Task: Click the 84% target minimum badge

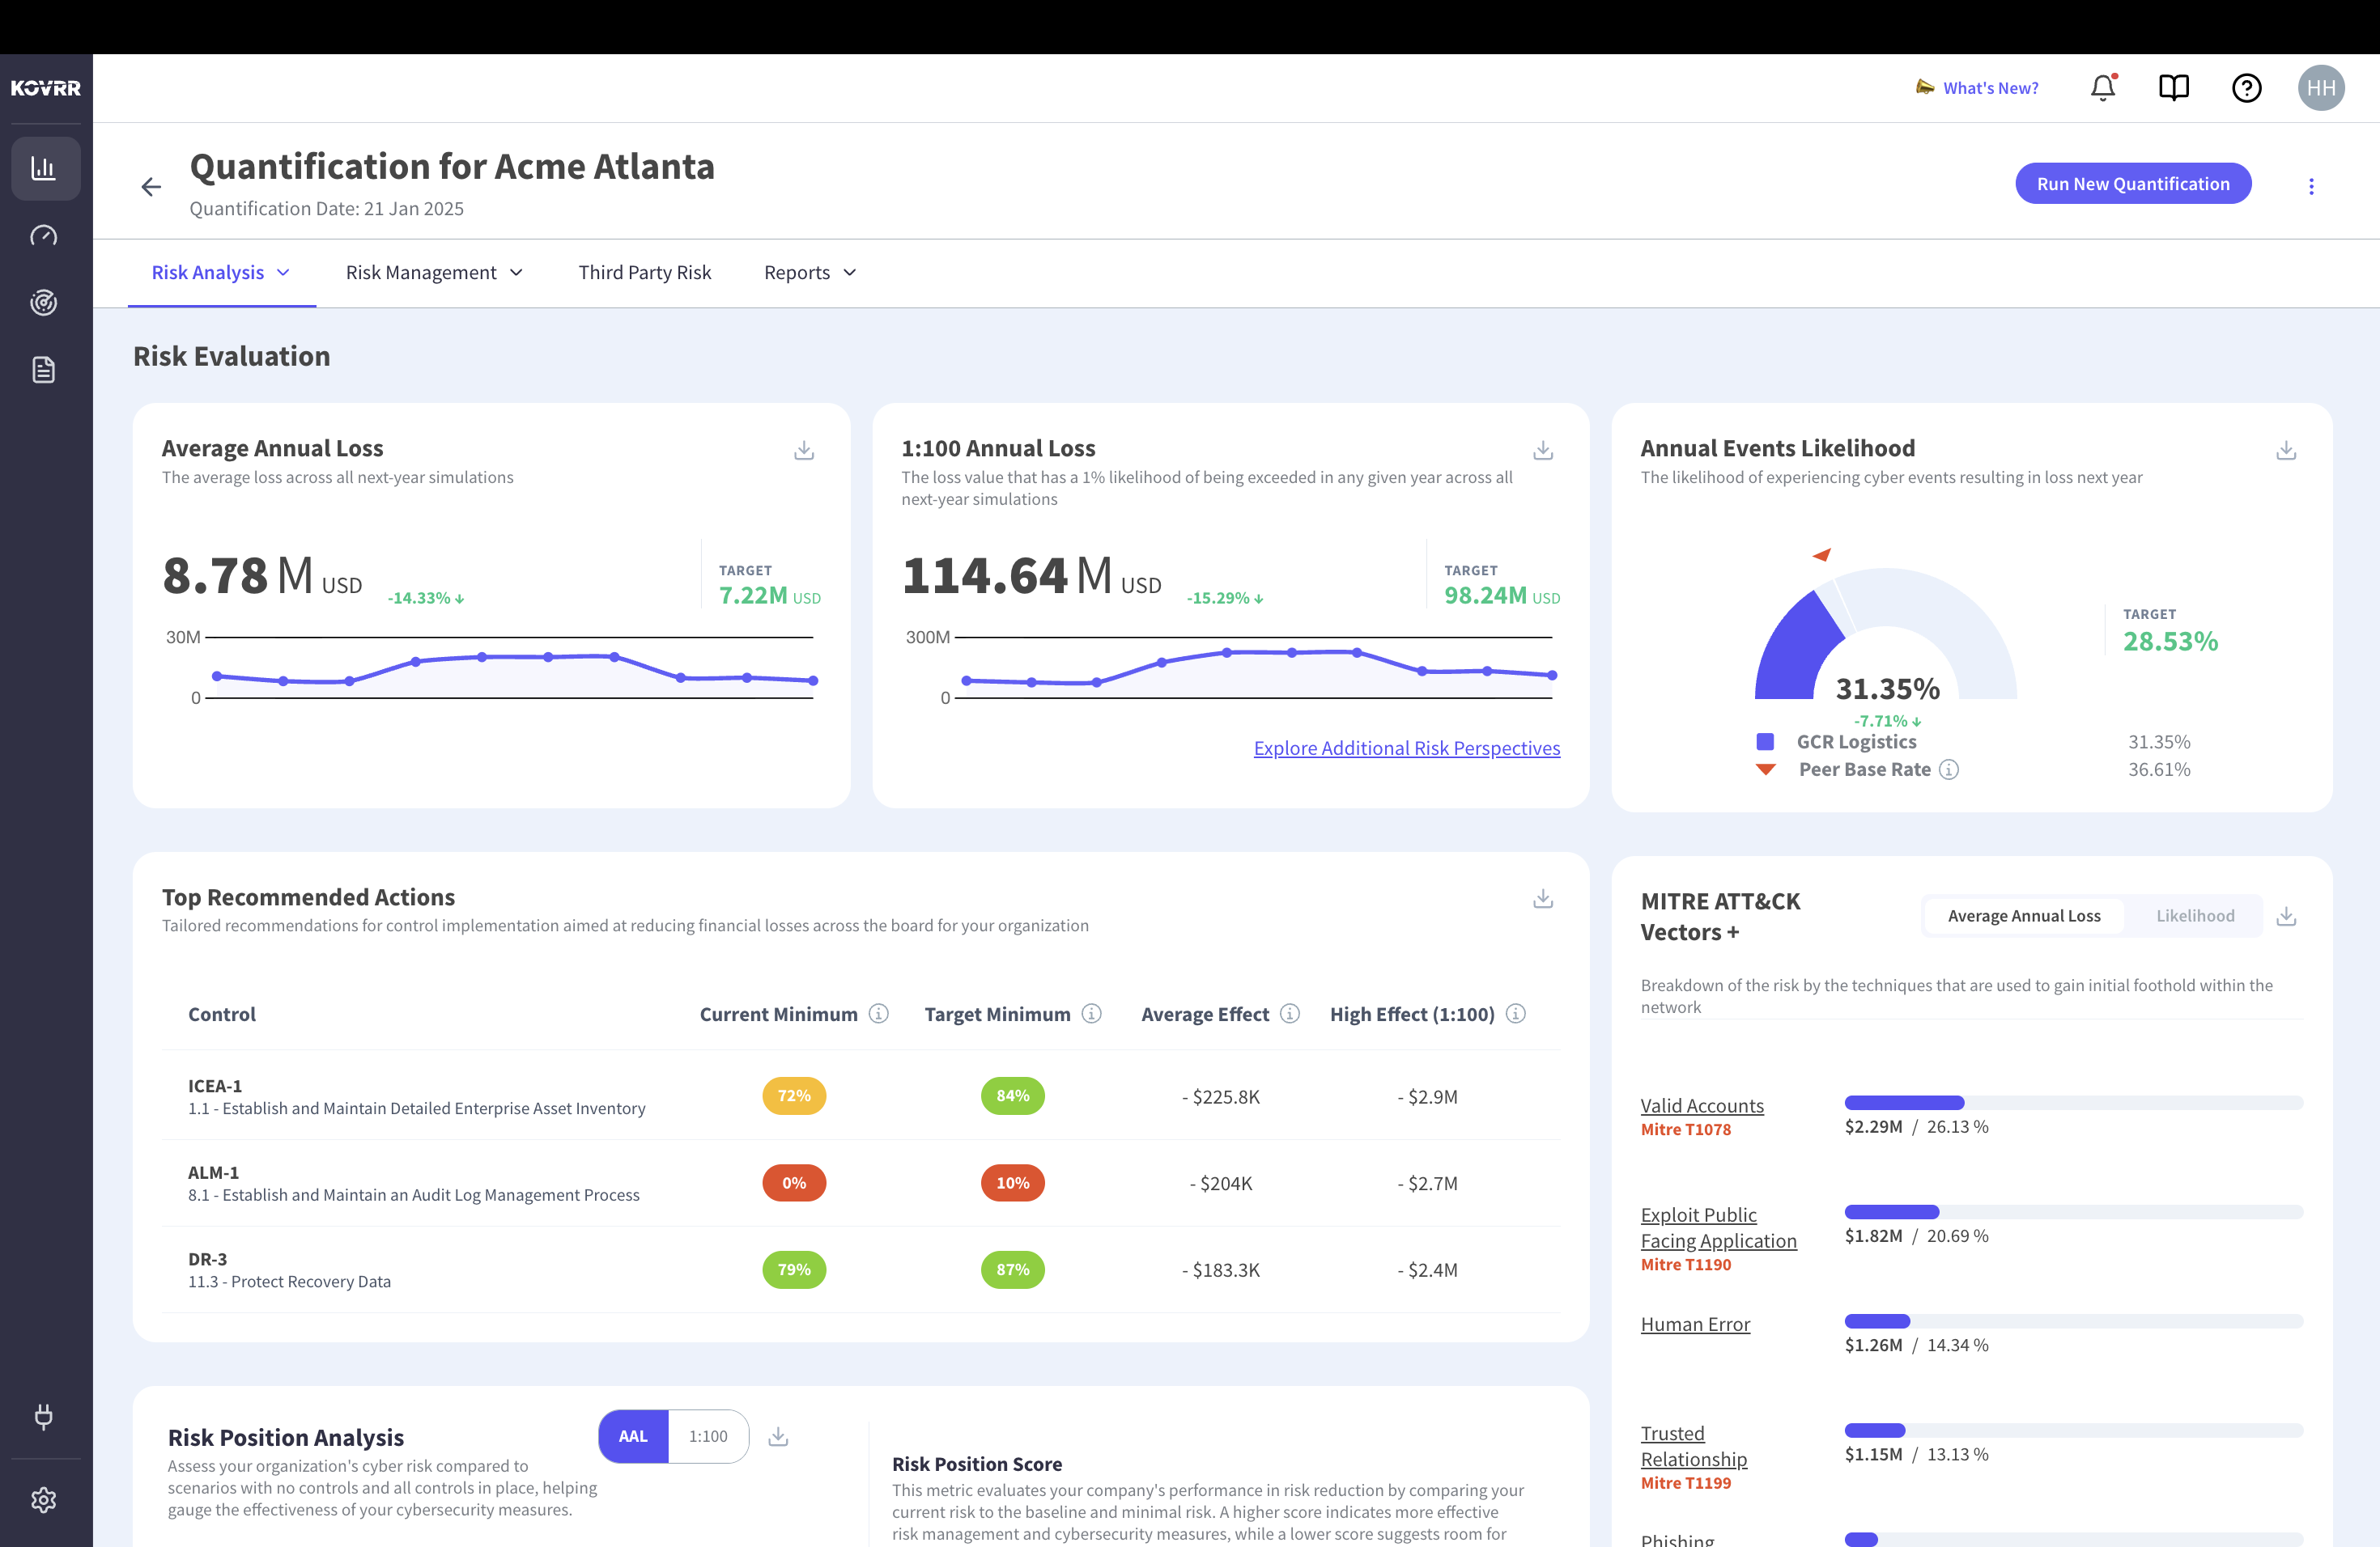Action: (x=1012, y=1096)
